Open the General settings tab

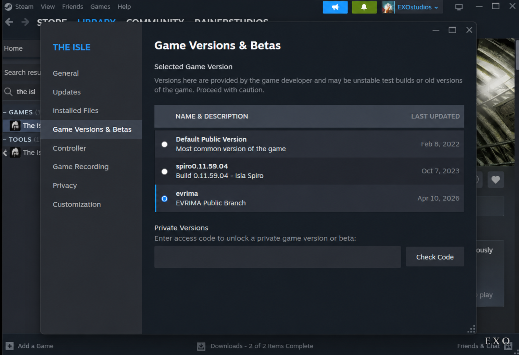point(91,73)
